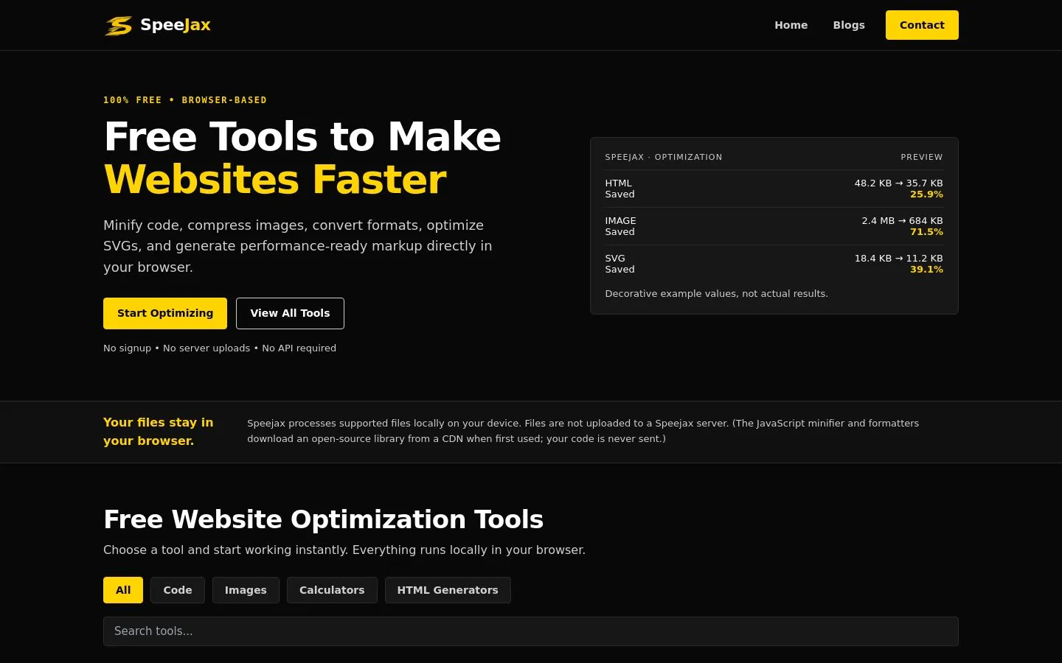
Task: Filter tools by Code category
Action: click(178, 590)
